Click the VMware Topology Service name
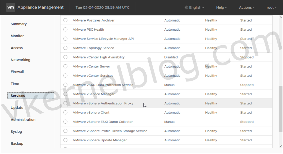The image size is (283, 154). [x=93, y=48]
